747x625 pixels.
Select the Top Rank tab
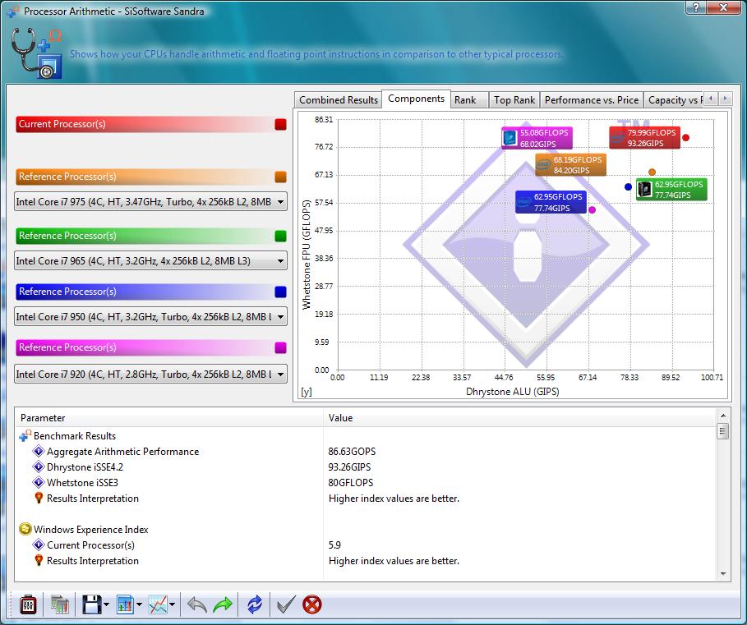tap(514, 100)
